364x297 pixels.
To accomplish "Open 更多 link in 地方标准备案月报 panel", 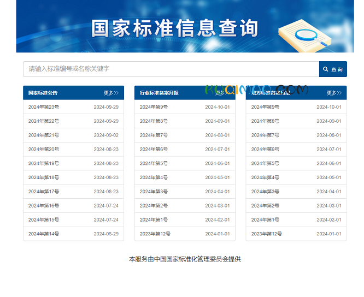I will point(334,93).
